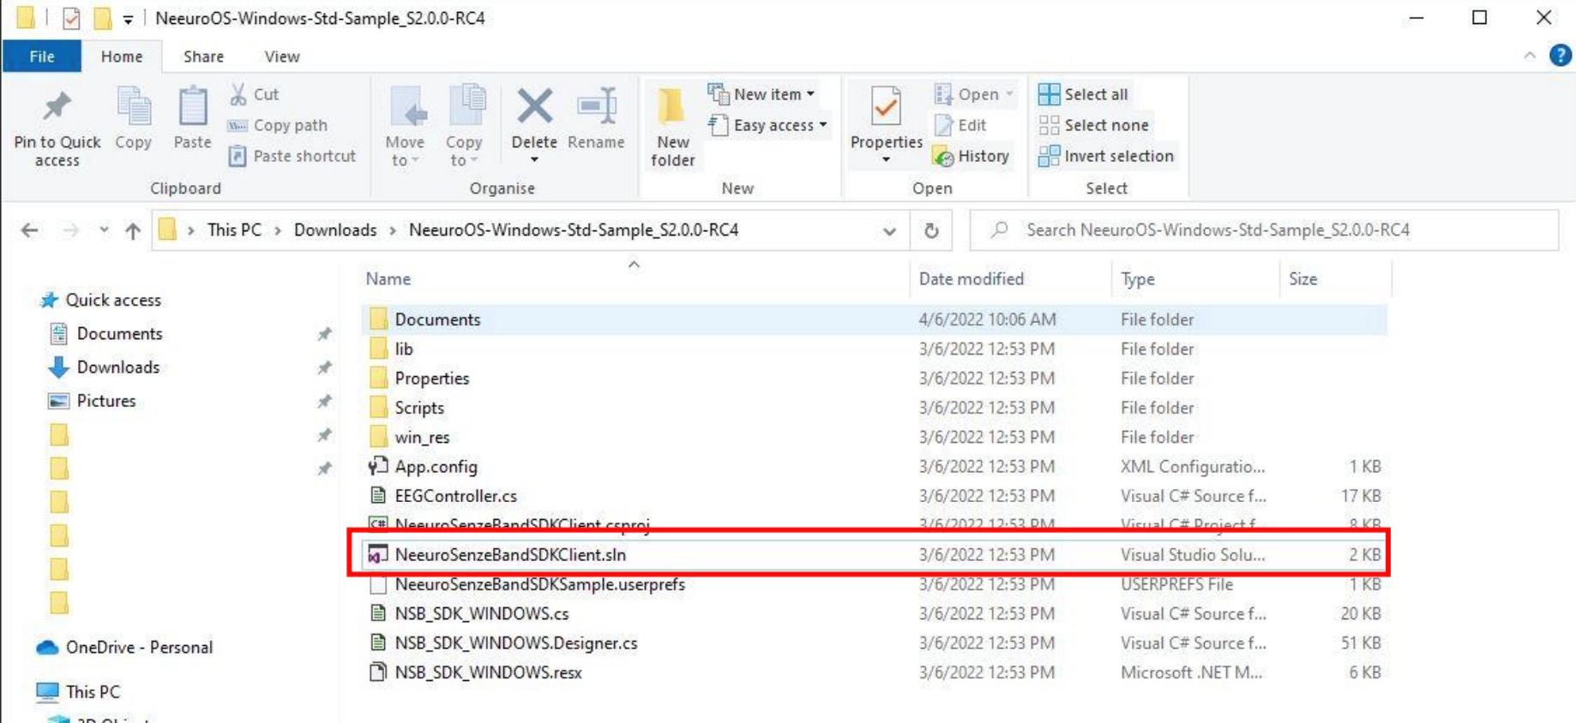
Task: Click Paste shortcut
Action: [x=292, y=156]
